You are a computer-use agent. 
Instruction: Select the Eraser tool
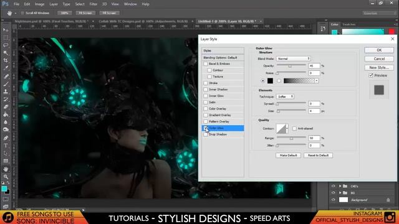(x=6, y=106)
